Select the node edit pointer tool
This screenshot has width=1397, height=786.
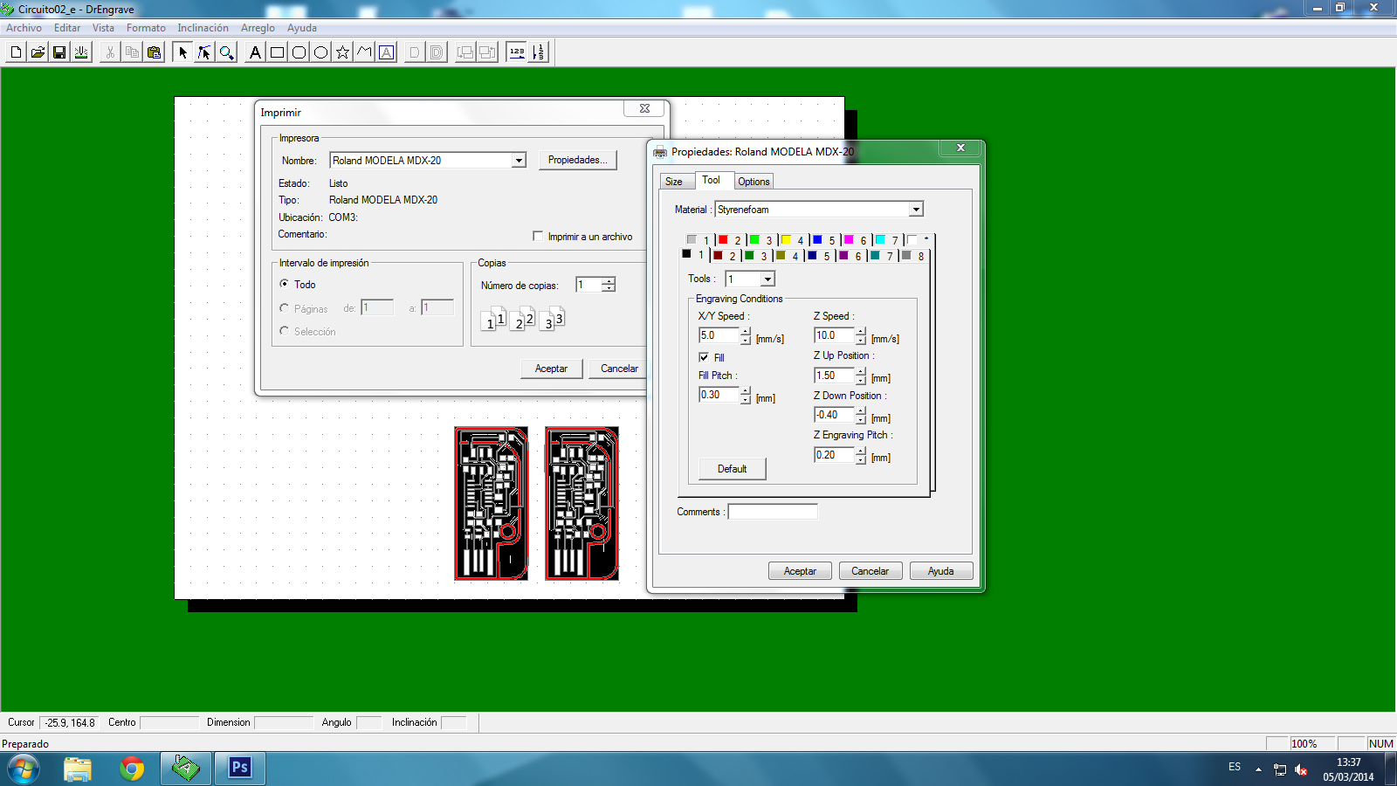click(204, 52)
